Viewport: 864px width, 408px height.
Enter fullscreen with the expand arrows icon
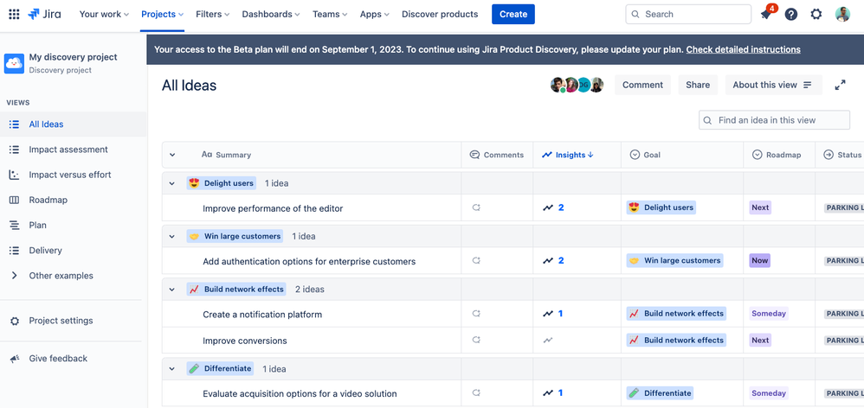click(x=840, y=85)
